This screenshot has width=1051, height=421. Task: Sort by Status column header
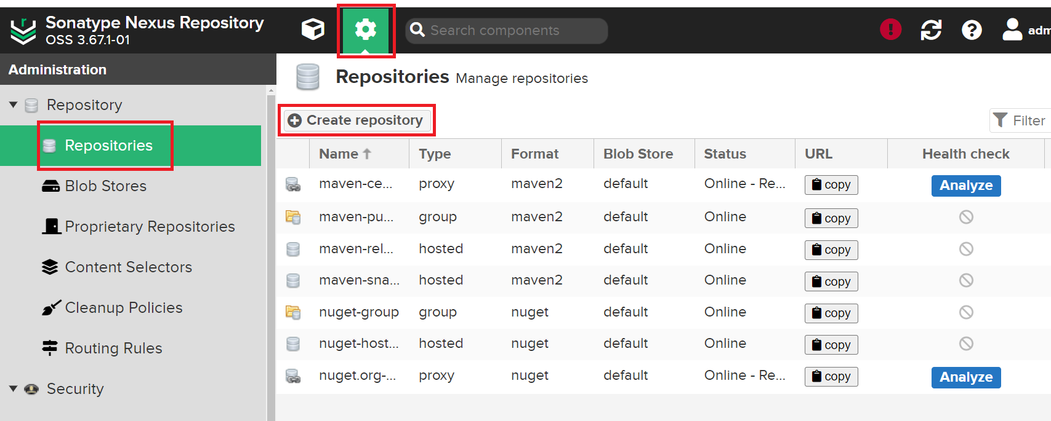click(745, 154)
